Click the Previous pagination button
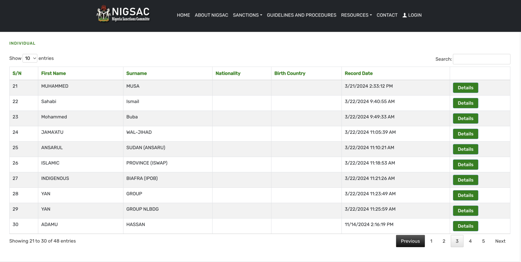Viewport: 521px width, 262px height. point(410,241)
